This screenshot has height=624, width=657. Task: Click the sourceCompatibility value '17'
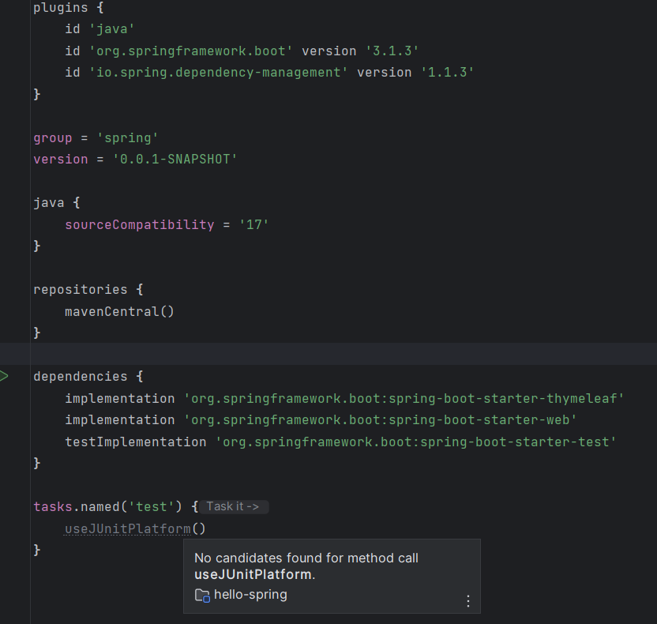point(254,224)
